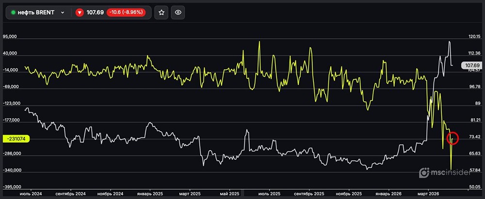Screen dimensions: 485x199
Task: Click the green status dot beside нефть BRENT
Action: point(13,13)
